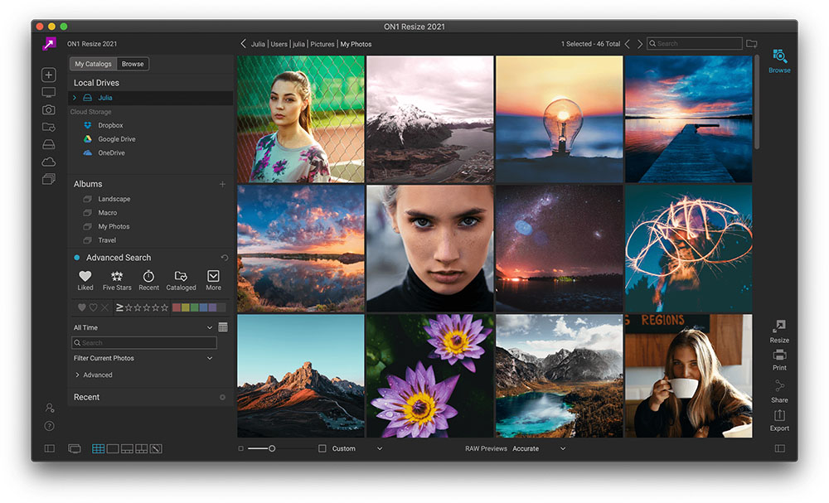Toggle the outline heart unset filter
Screen dimensions: 829x503
(93, 307)
